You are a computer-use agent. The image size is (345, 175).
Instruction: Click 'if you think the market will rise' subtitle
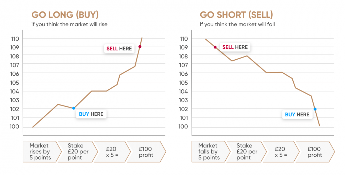click(x=70, y=25)
